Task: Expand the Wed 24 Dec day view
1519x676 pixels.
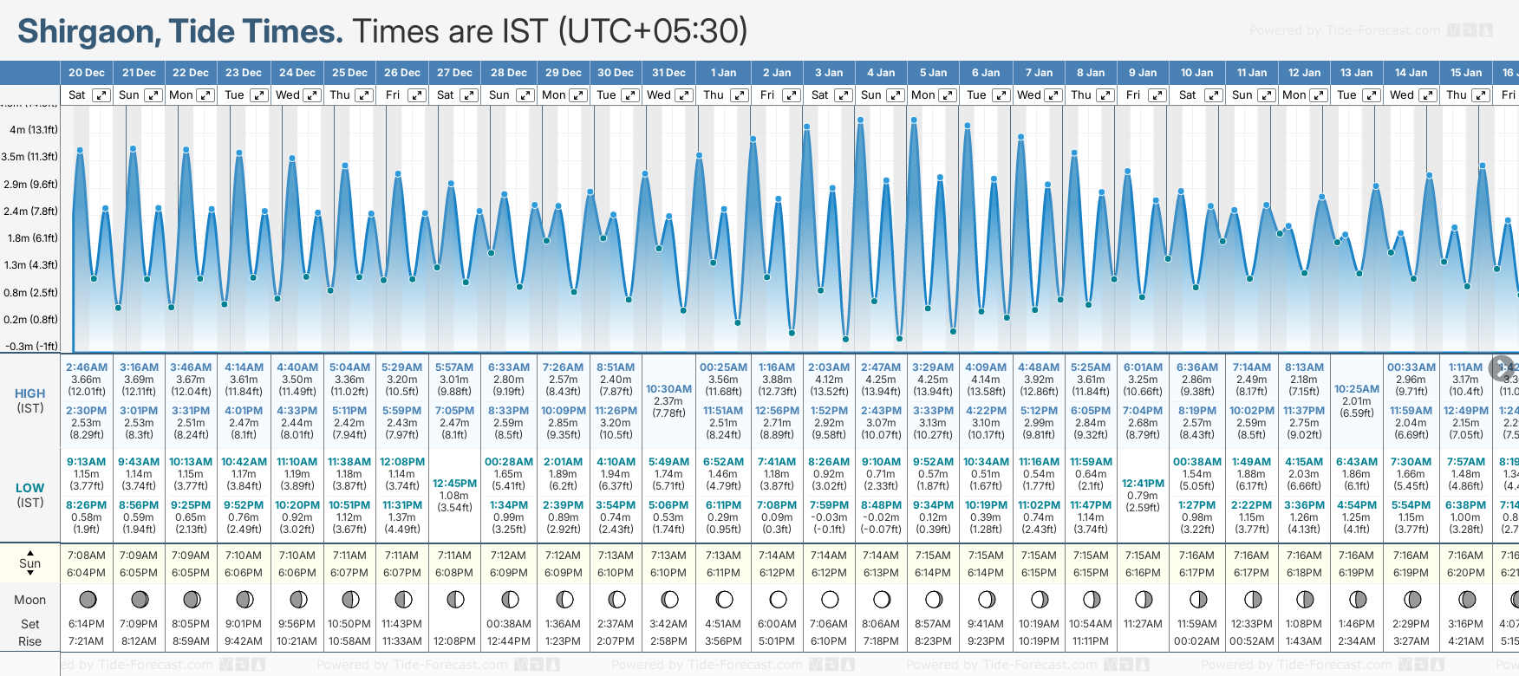Action: tap(311, 95)
